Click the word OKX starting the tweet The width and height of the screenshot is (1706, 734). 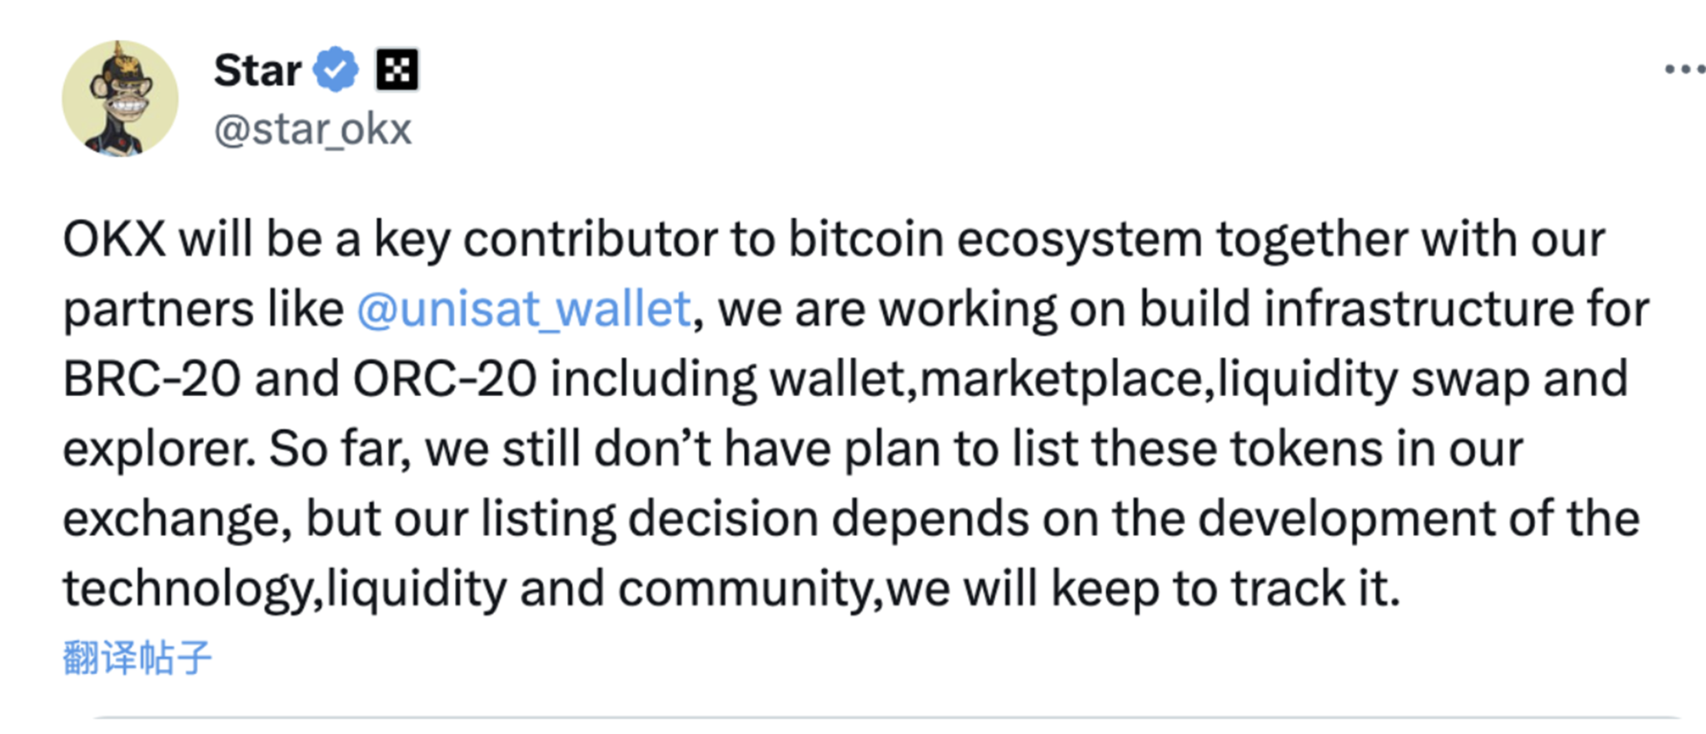[114, 240]
